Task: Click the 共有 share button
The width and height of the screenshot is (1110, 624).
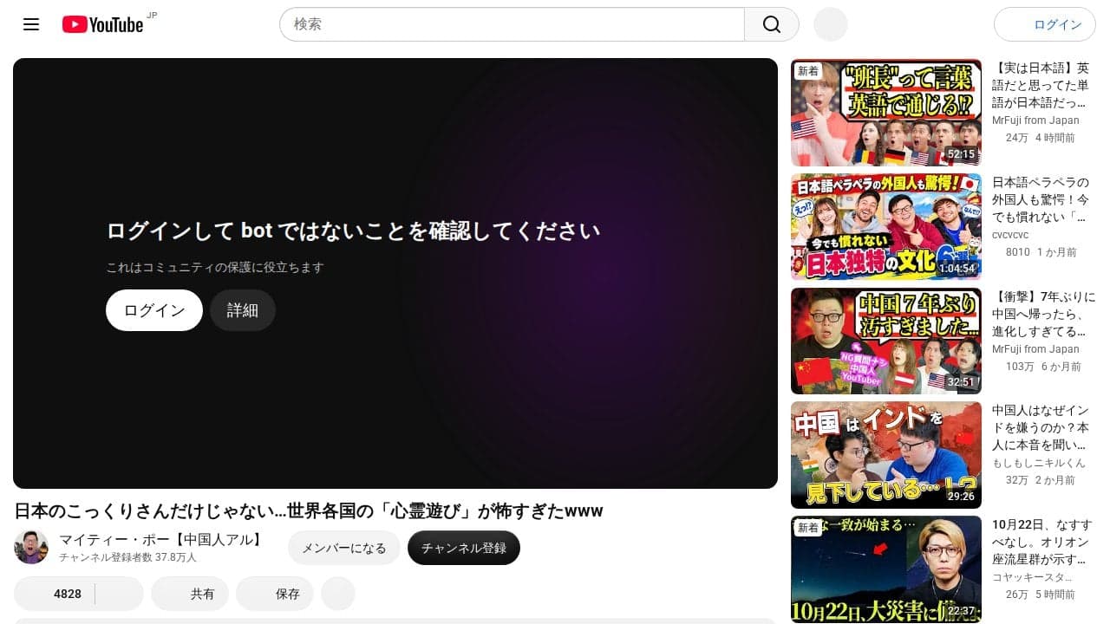Action: (x=190, y=594)
